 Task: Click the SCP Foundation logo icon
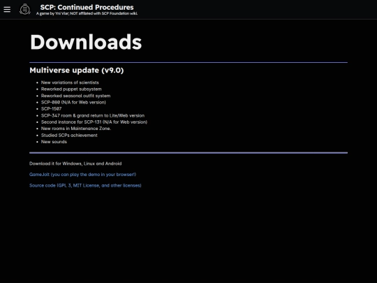coord(24,9)
